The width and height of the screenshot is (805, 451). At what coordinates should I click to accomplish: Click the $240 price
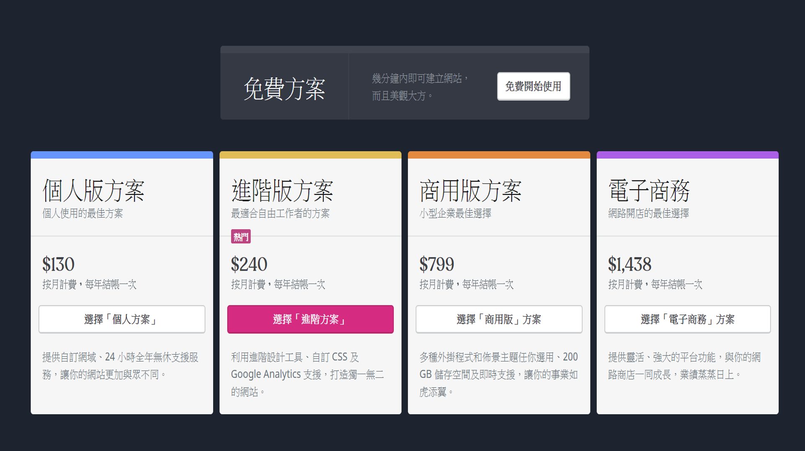[x=249, y=264]
